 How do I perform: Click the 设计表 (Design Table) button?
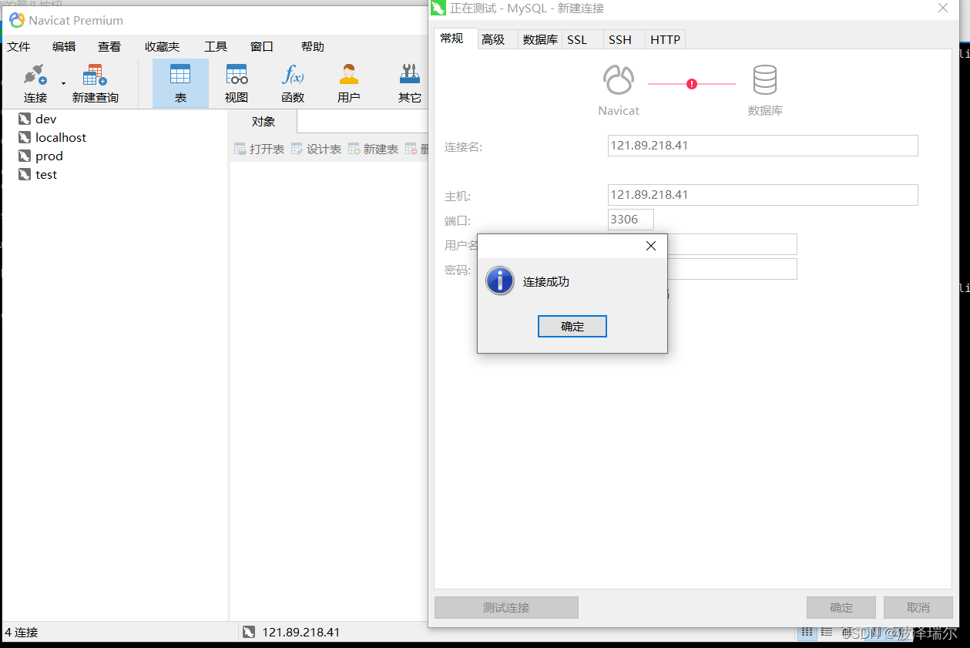tap(316, 149)
